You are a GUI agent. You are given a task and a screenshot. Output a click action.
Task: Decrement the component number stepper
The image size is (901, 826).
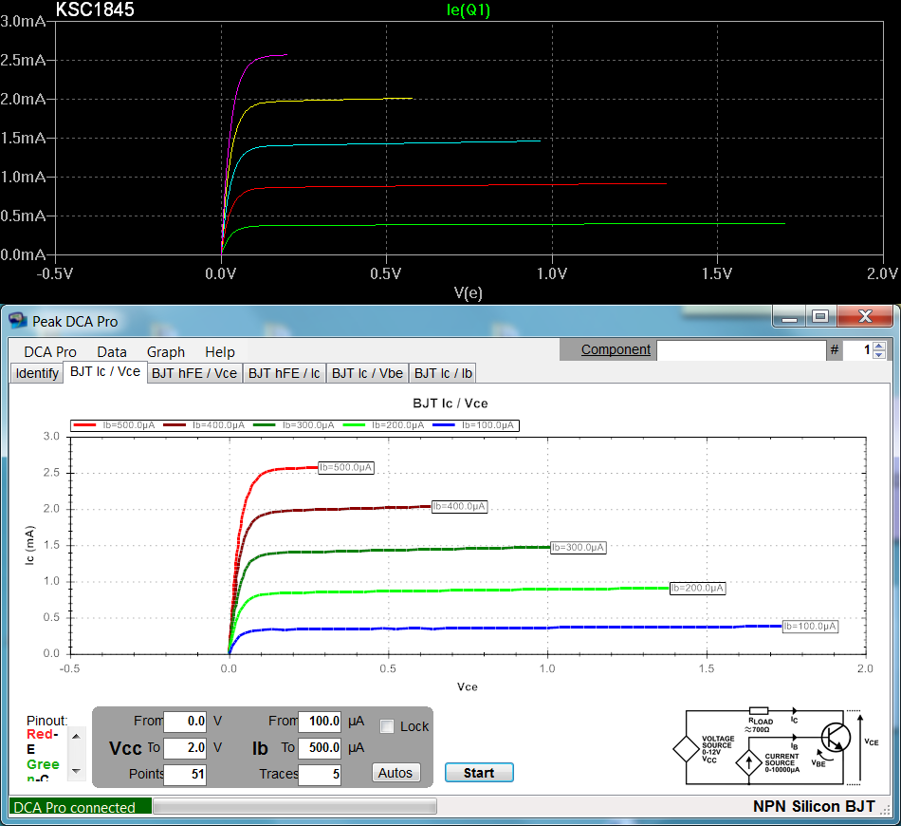(878, 354)
